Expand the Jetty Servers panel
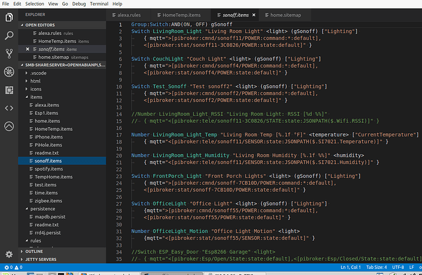The image size is (422, 275). (41, 259)
